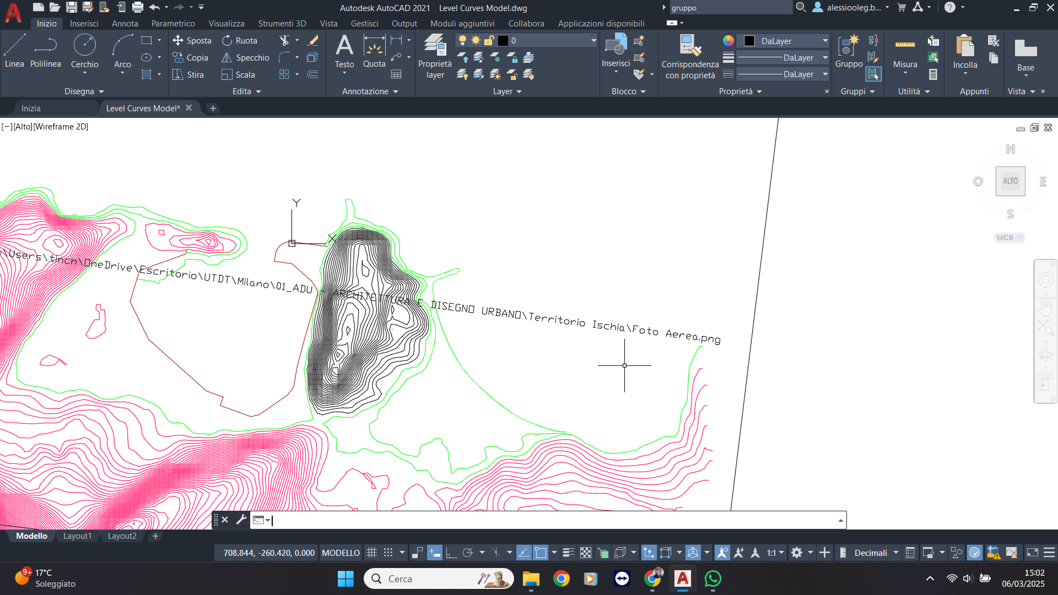1058x595 pixels.
Task: Open the layer 0 dropdown list
Action: (593, 41)
